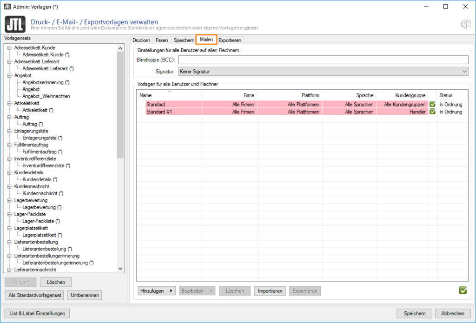The image size is (476, 323).
Task: Toggle green check for Standard row
Action: click(x=433, y=105)
